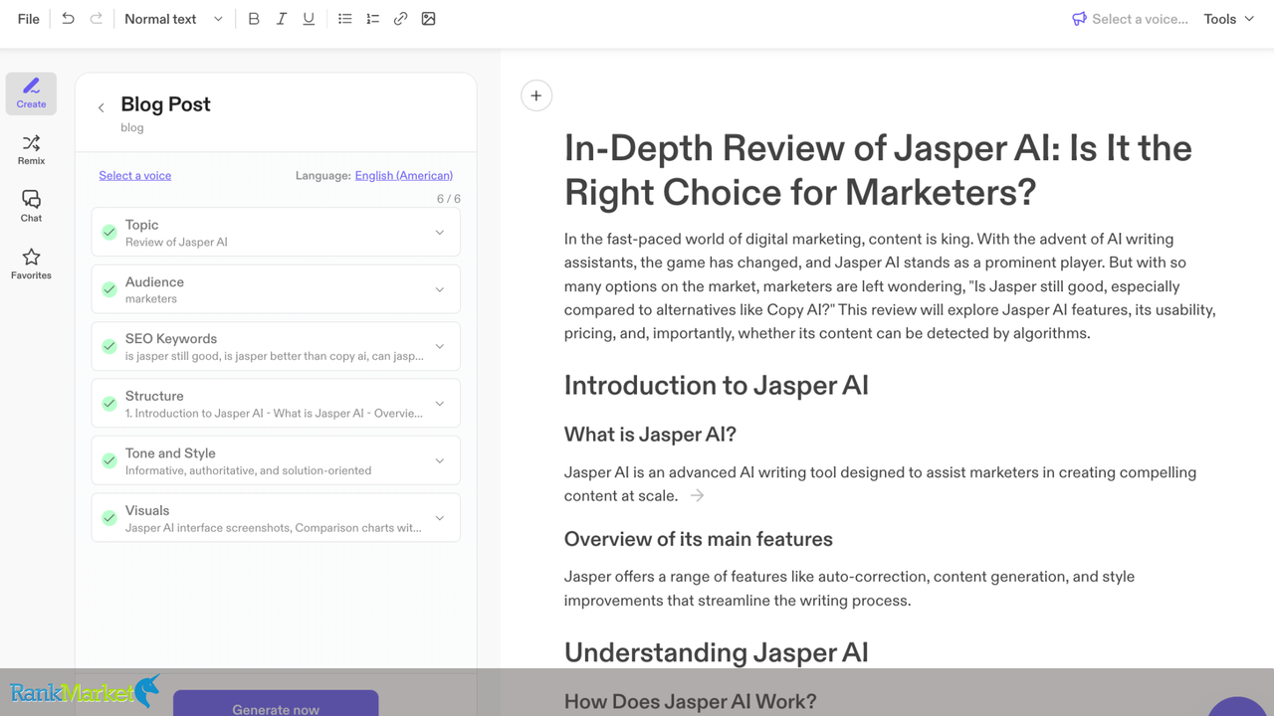Click the SEO Keywords green checkmark

[x=109, y=347]
